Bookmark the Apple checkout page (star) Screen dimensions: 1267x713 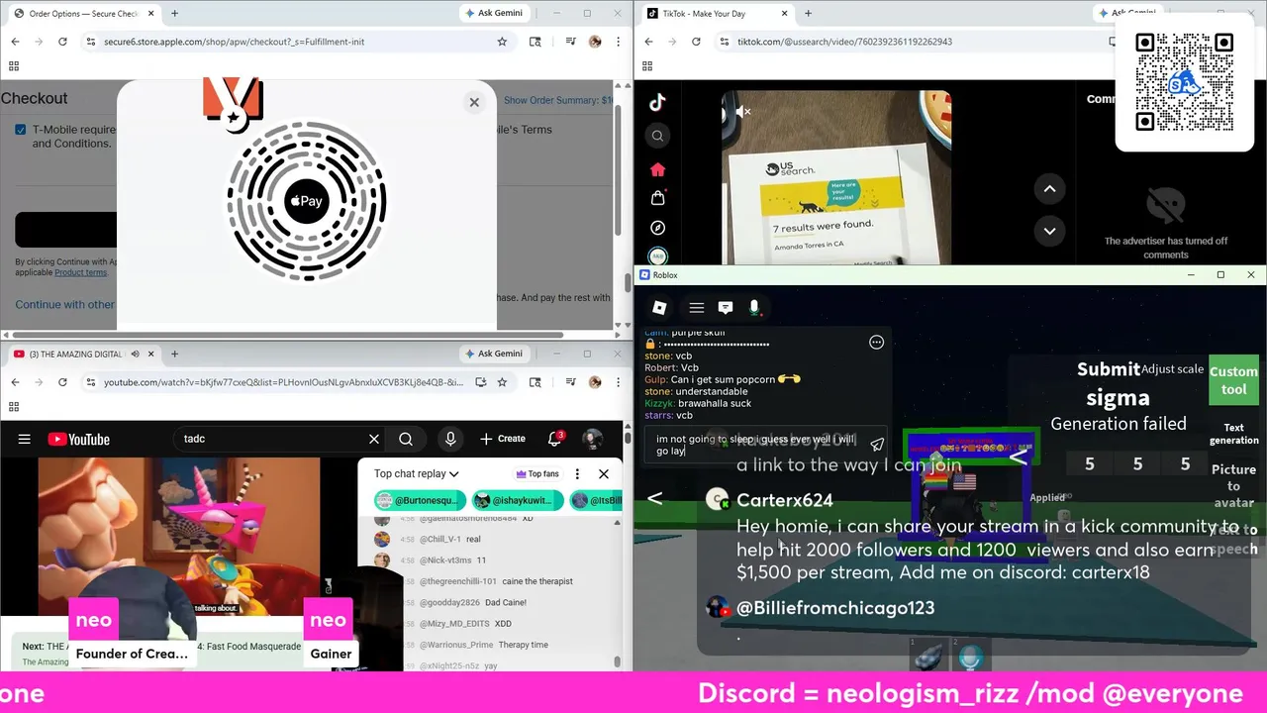(x=502, y=42)
